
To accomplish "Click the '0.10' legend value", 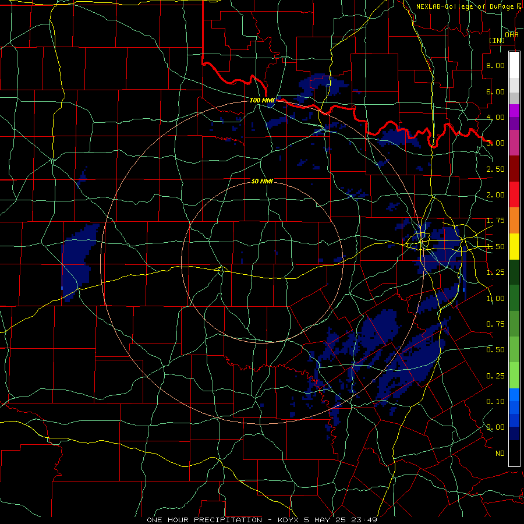I will click(x=495, y=401).
